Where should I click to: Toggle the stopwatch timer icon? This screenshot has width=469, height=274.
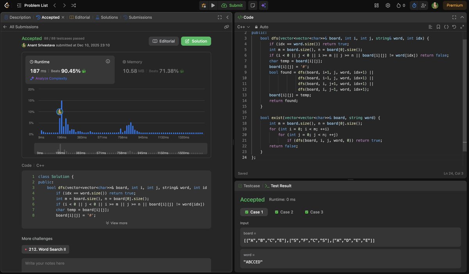tap(414, 5)
